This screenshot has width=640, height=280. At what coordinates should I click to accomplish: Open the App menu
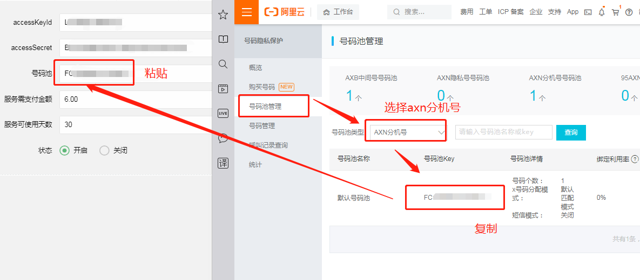point(572,12)
